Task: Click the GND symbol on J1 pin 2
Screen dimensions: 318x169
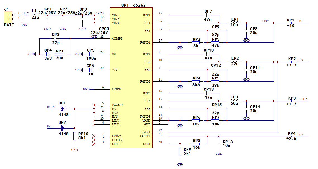Action: click(24, 25)
